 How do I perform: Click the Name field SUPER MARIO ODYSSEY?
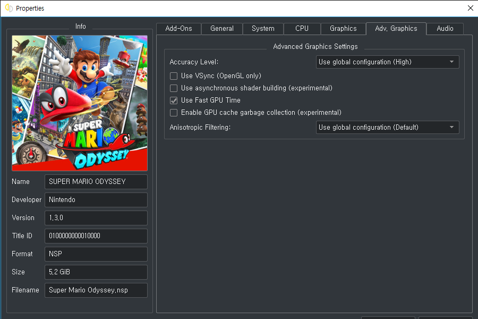coord(96,182)
